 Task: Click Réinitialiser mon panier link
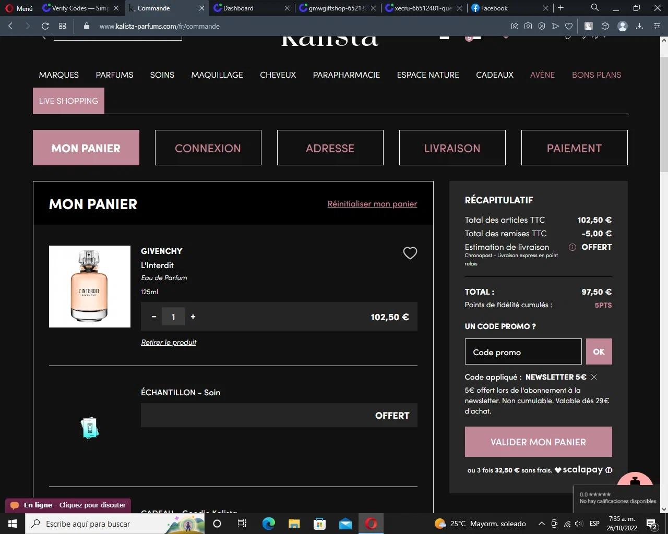tap(372, 204)
